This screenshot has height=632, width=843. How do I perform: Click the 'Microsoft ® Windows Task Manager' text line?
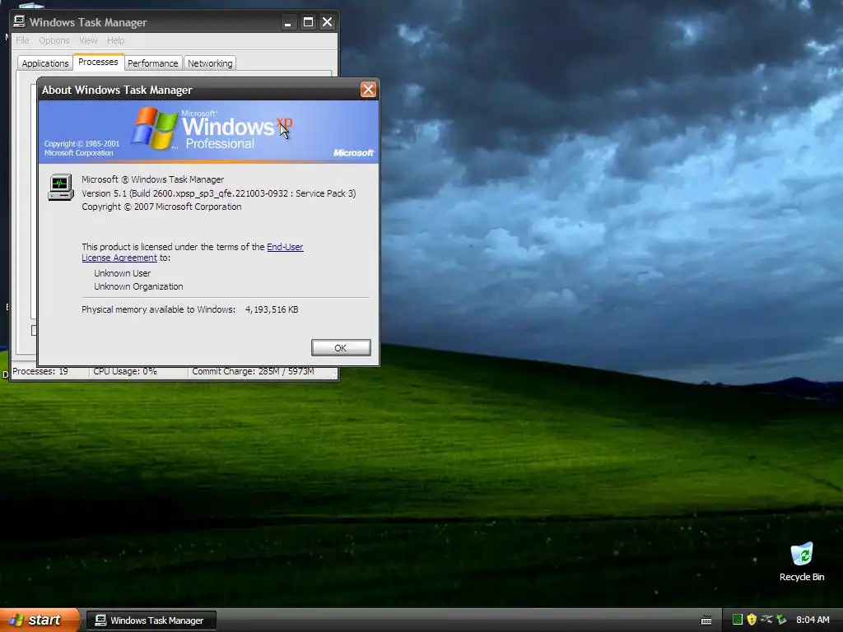(x=152, y=179)
